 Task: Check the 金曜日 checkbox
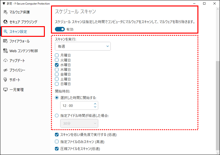[x=57, y=74]
